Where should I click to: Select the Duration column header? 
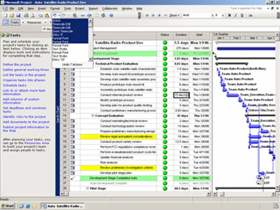point(181,35)
